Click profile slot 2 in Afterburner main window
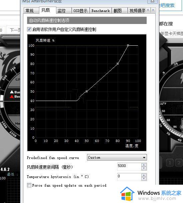The width and height of the screenshot is (183, 203). click(179, 163)
